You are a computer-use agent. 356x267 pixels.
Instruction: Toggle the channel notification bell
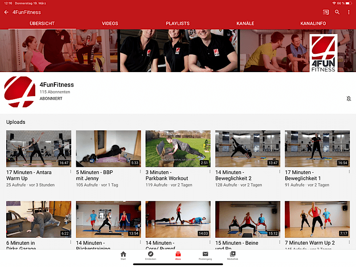(x=349, y=98)
